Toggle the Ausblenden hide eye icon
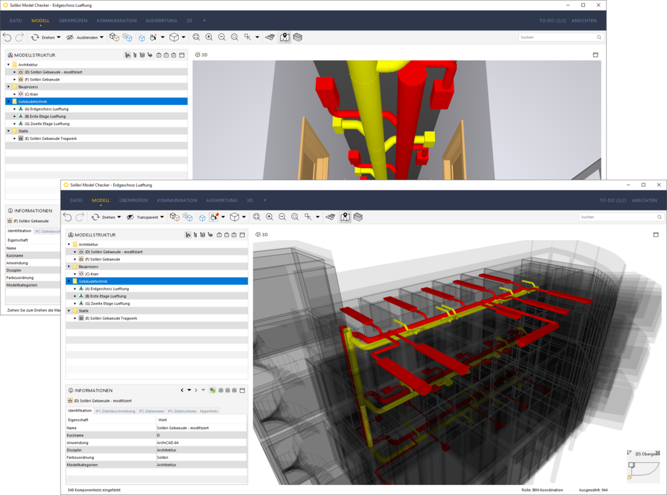667x495 pixels. tap(70, 37)
